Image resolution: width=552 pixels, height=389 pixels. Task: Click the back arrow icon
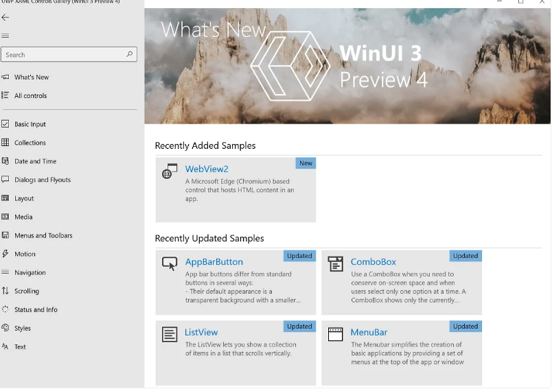click(5, 18)
